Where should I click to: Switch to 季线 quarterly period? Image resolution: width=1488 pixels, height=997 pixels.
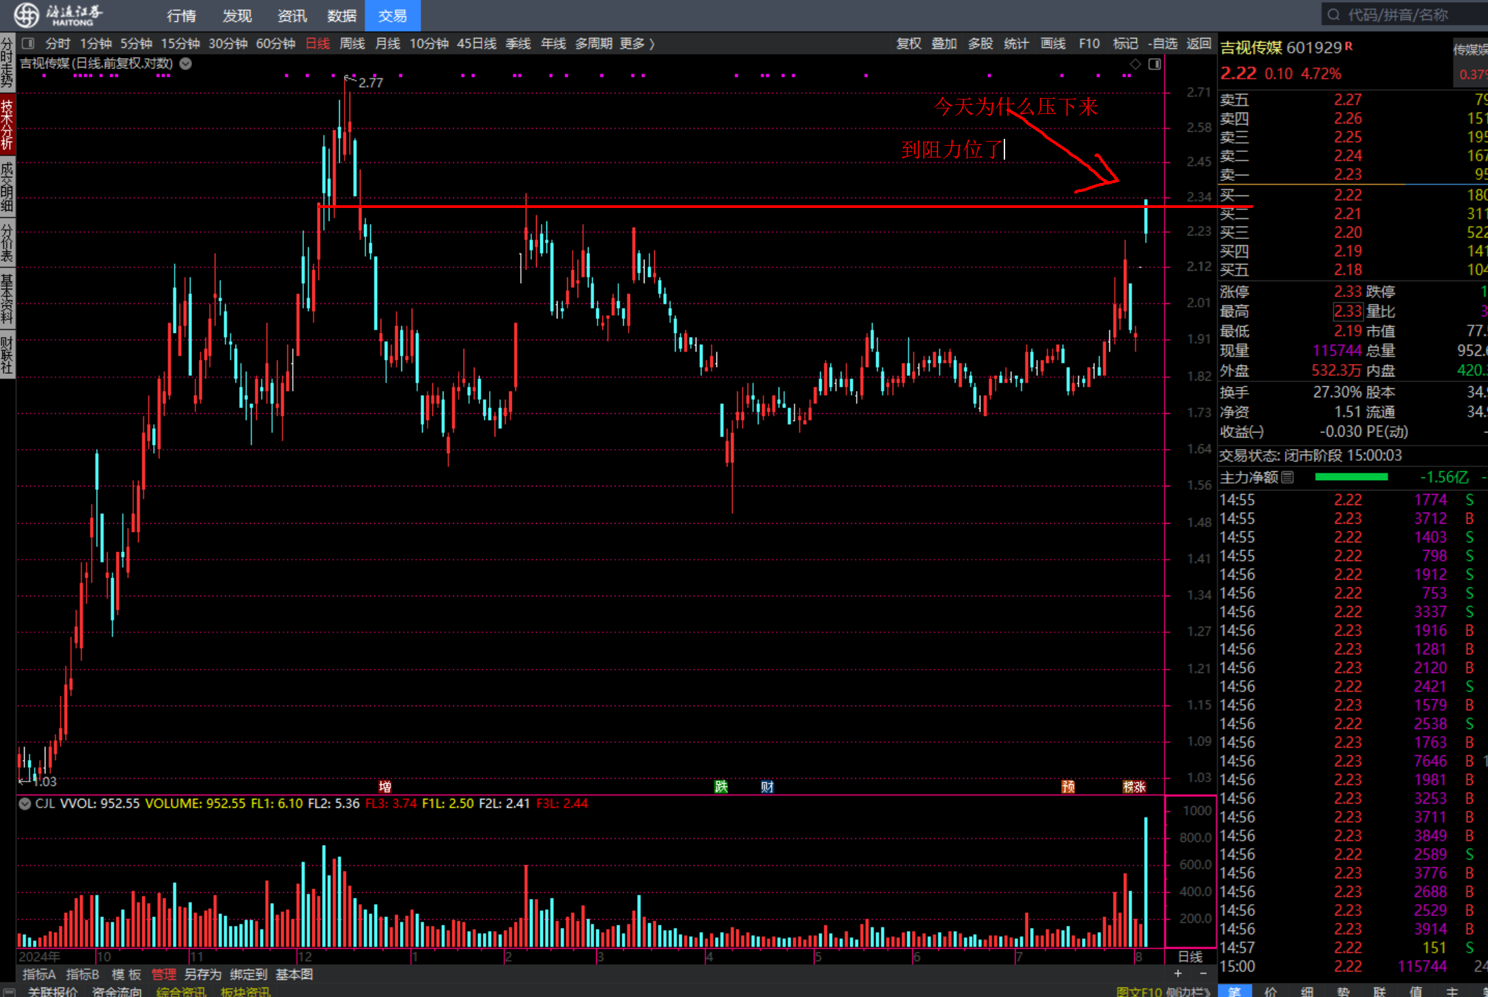click(518, 44)
